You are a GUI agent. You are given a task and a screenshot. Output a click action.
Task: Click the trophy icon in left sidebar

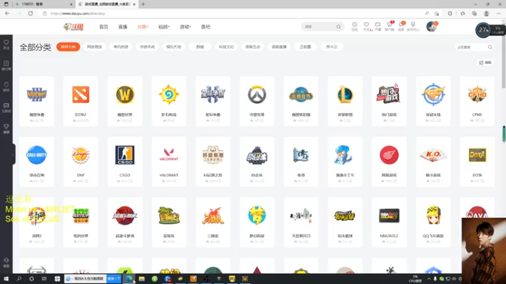[6, 129]
